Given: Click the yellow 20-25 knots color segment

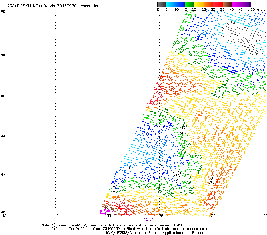Looking at the screenshot, I should tap(199, 4).
